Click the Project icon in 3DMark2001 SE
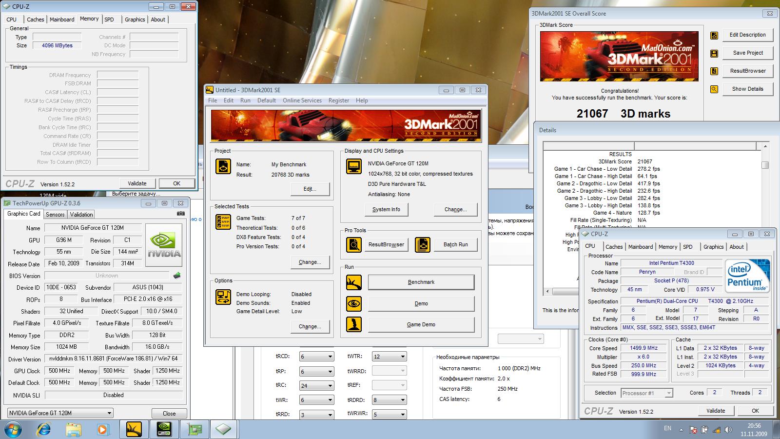 (x=223, y=166)
